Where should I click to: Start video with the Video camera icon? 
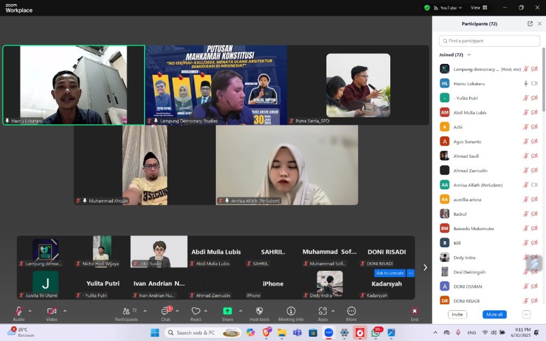pyautogui.click(x=51, y=311)
